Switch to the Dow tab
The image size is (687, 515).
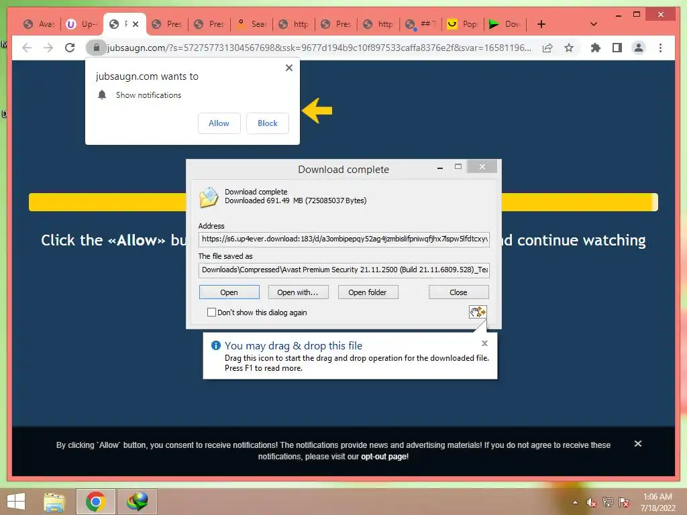point(505,24)
